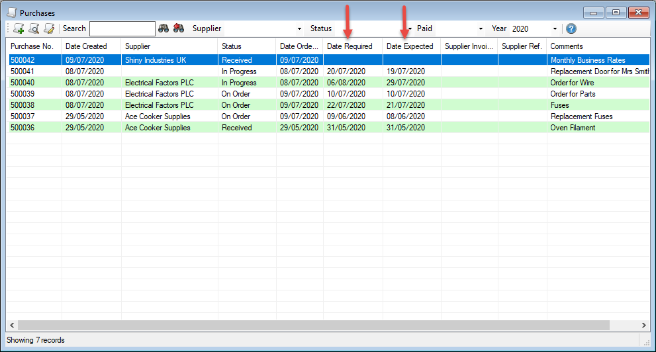This screenshot has width=656, height=352.
Task: Maximize the Purchases window
Action: pos(616,13)
